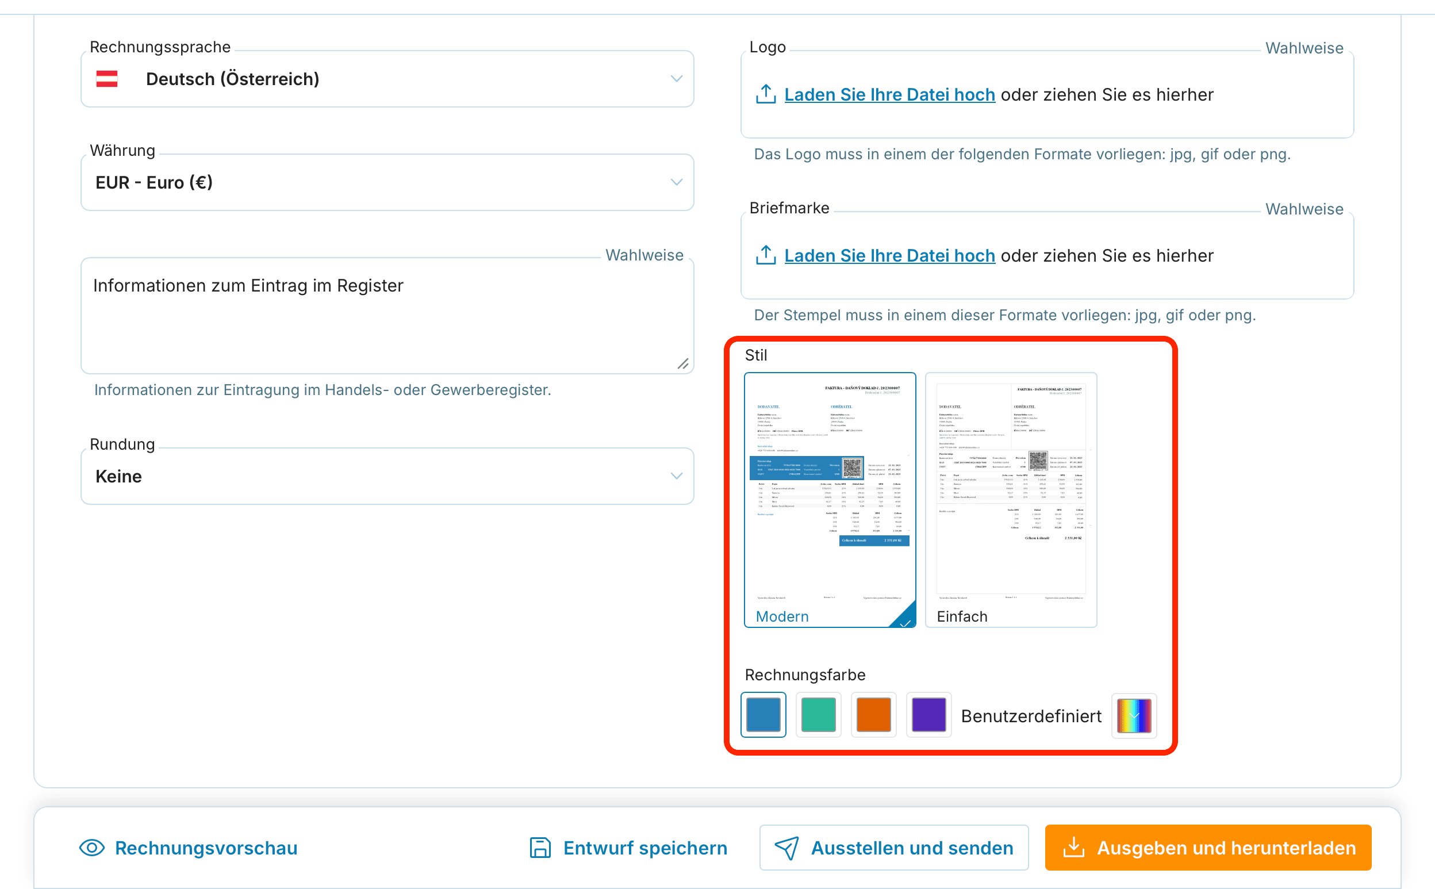The height and width of the screenshot is (889, 1435).
Task: Click Ausgeben und herunterladen button
Action: [1208, 847]
